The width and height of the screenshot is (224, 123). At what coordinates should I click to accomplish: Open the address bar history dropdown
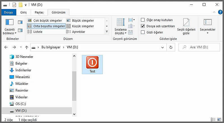[163, 47]
